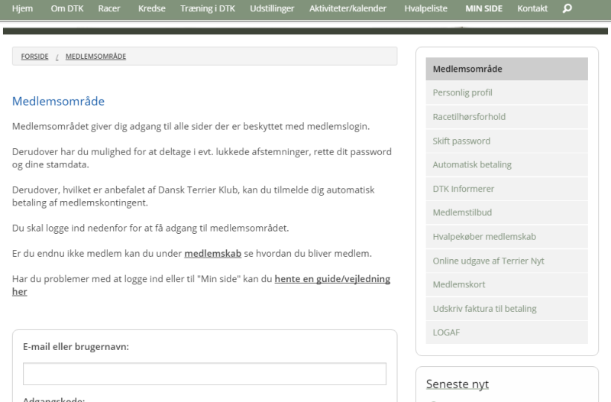Open Medlemstilbud in sidebar

pyautogui.click(x=506, y=213)
